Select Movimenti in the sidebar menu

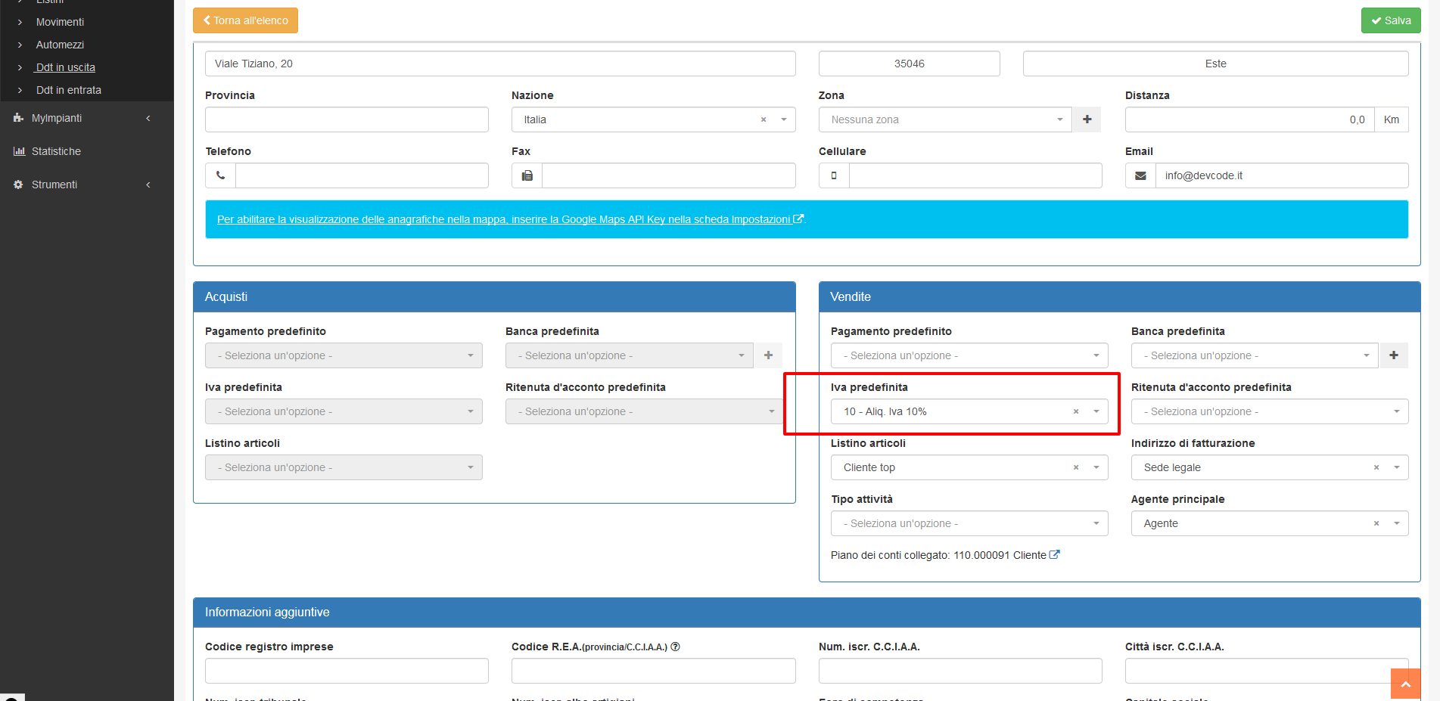tap(60, 22)
